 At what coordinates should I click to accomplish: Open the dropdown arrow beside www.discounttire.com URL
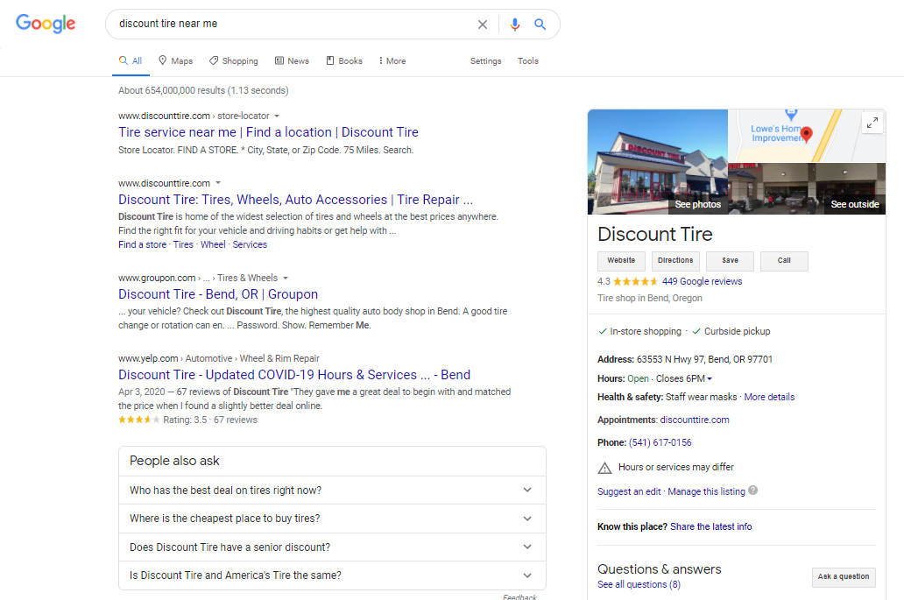[x=218, y=183]
